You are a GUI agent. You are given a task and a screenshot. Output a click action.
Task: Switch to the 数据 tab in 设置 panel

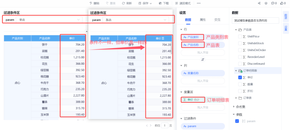(x=188, y=20)
